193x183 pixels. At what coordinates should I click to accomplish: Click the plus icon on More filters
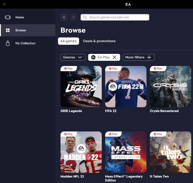point(149,57)
